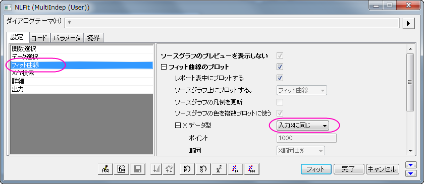Select 詳細 in the settings list

[82, 81]
